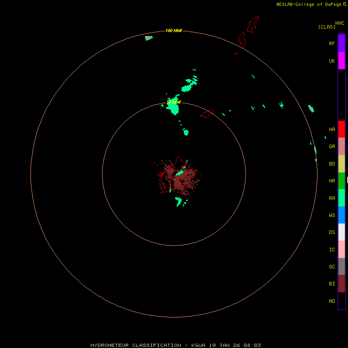Select the GR graupel legend swatch
The height and width of the screenshot is (348, 348).
[341, 146]
